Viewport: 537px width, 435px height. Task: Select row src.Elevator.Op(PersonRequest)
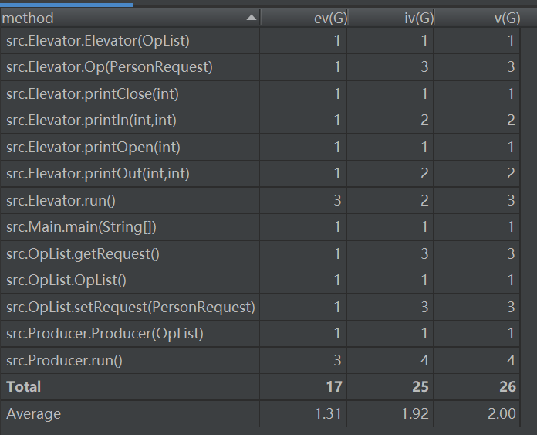(x=260, y=67)
